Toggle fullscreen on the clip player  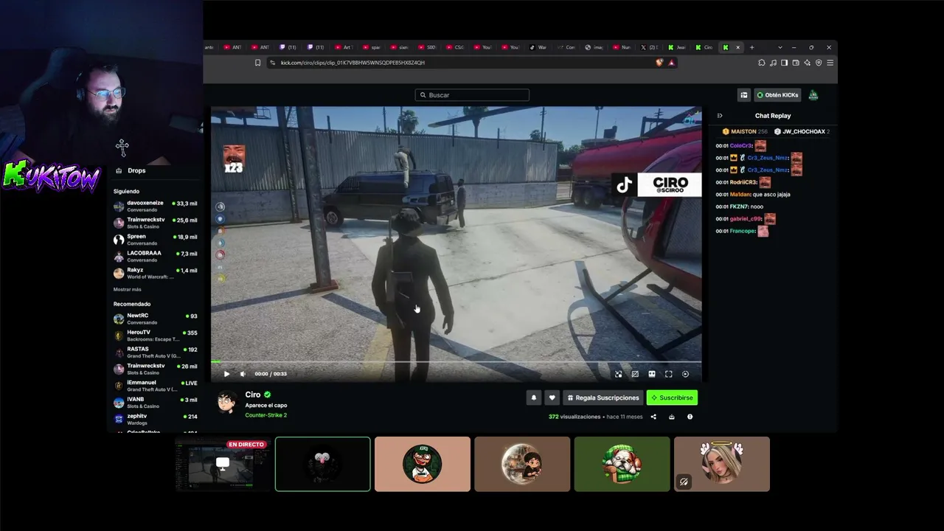coord(669,374)
